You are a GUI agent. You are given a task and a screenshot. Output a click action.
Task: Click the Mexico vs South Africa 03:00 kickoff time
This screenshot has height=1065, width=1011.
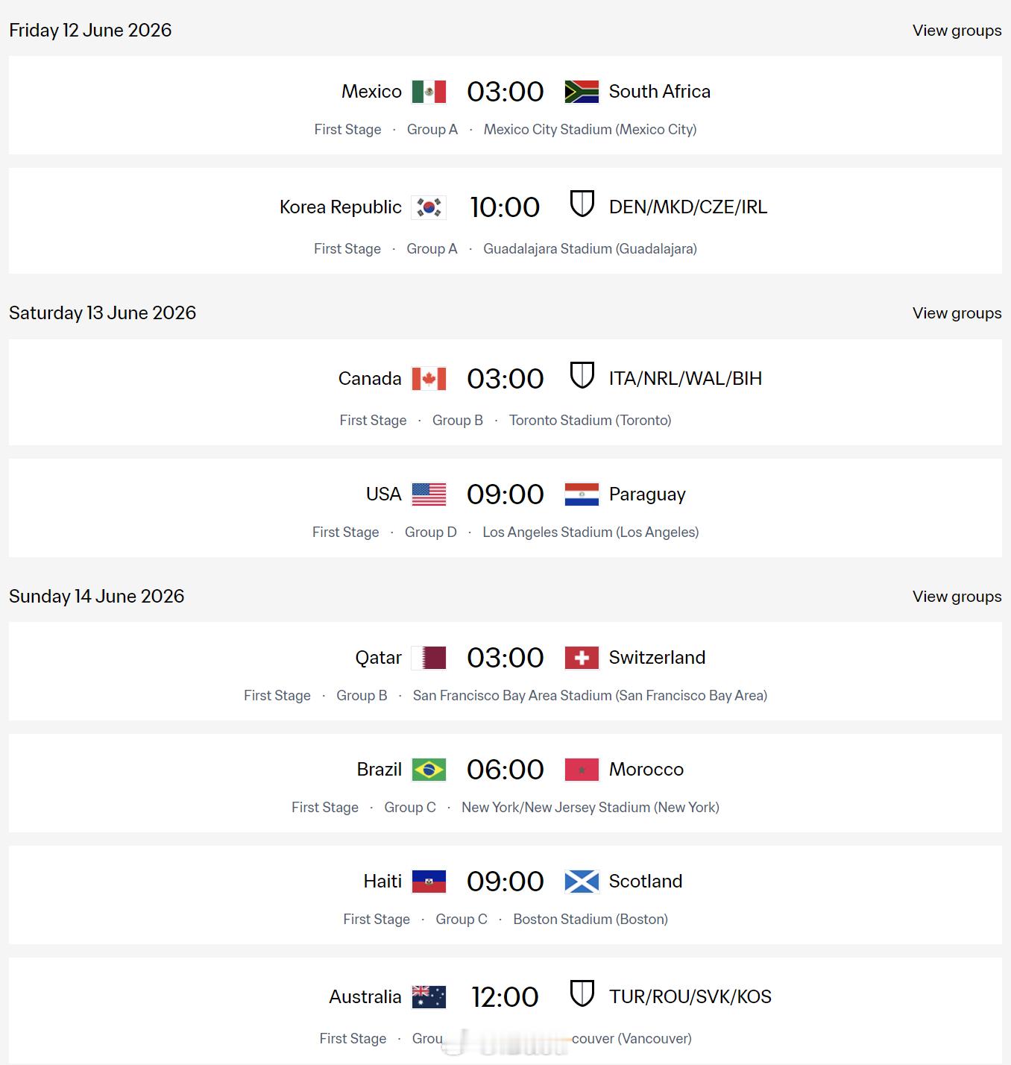505,92
